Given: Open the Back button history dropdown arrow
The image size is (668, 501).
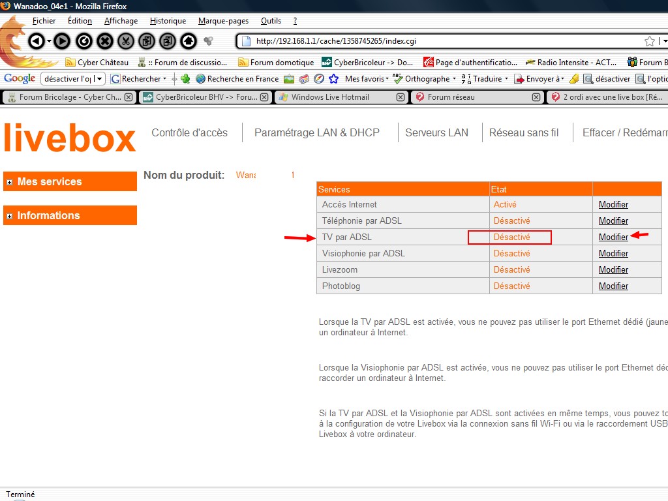Looking at the screenshot, I should point(49,41).
